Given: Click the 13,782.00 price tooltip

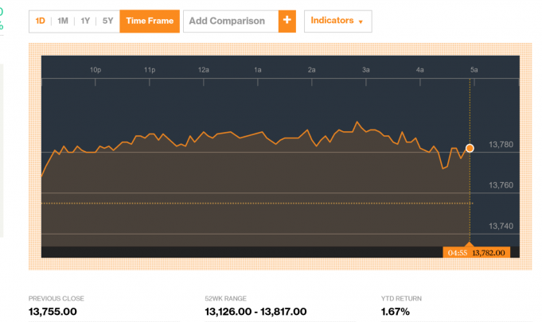Looking at the screenshot, I should pos(489,252).
